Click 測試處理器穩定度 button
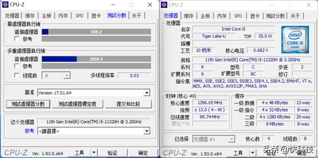The image size is (318, 158). coord(77,104)
